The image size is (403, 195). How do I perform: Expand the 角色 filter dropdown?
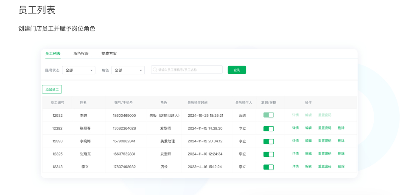click(x=128, y=70)
